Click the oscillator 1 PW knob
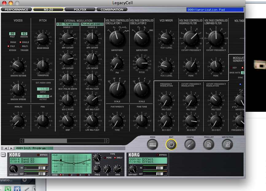Screen dimensions: 266x191 pyautogui.click(x=117, y=64)
